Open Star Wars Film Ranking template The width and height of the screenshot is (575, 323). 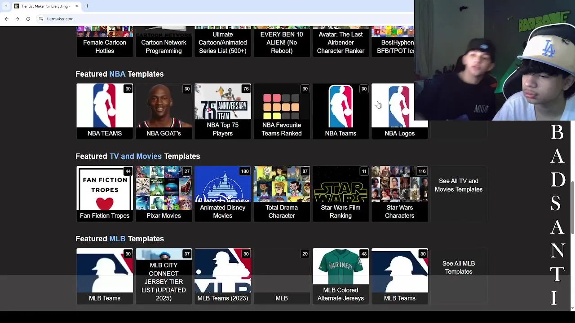pyautogui.click(x=341, y=194)
